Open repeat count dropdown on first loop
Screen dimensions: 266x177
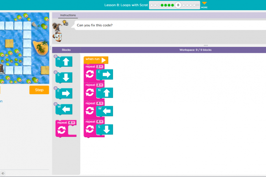[x=100, y=66]
